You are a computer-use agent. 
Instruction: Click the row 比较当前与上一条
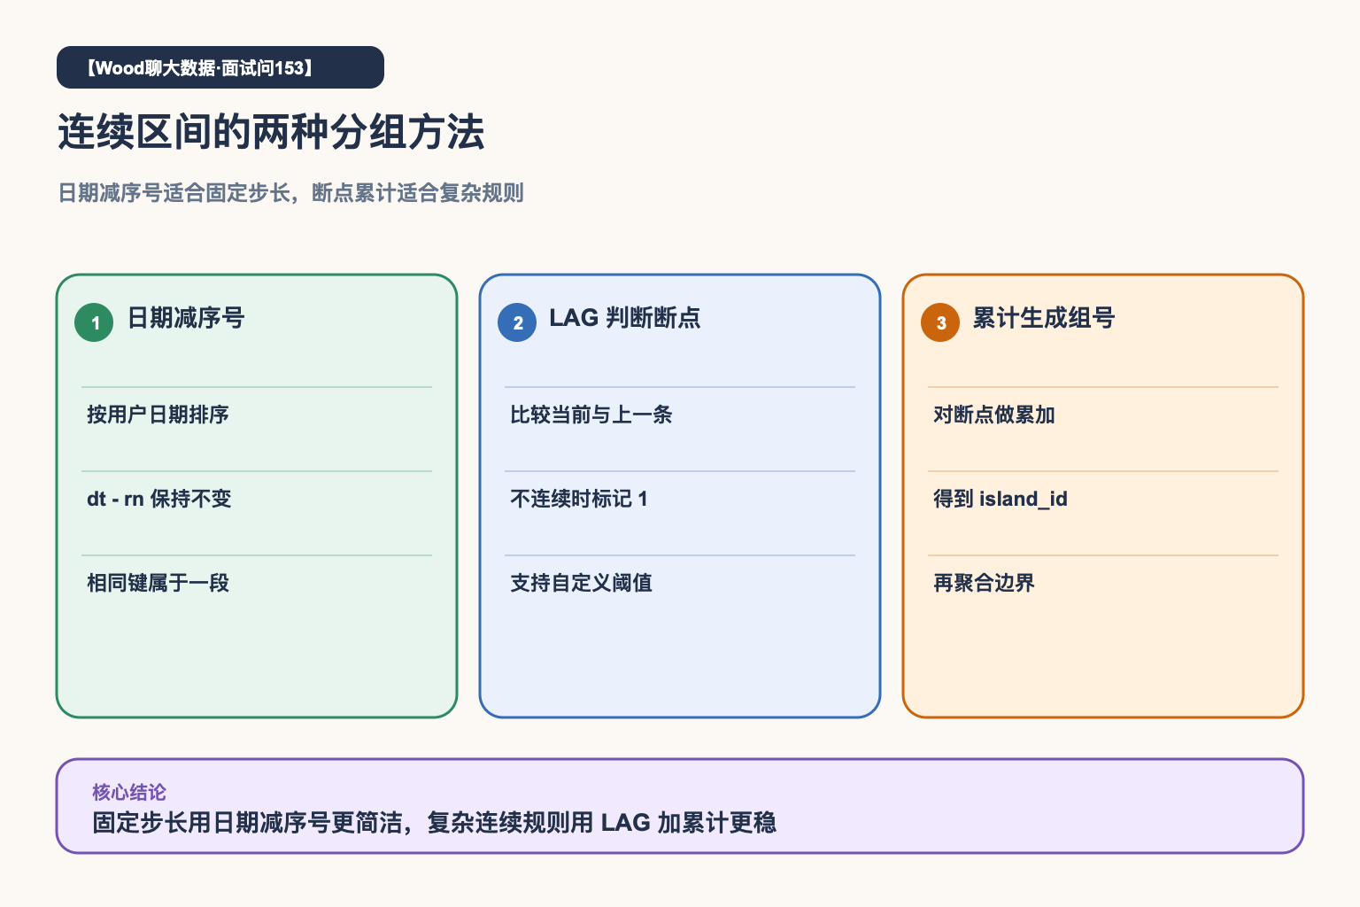(591, 415)
